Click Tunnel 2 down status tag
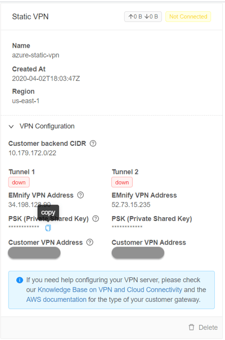 [122, 182]
